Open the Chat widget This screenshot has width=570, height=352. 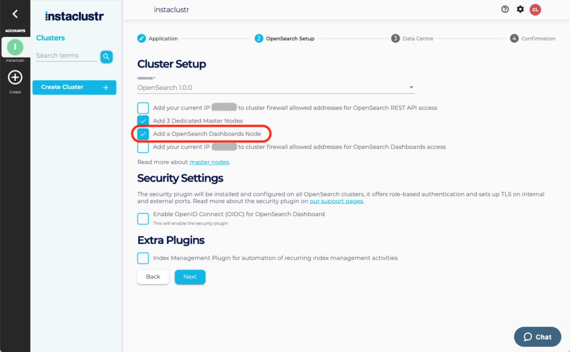(537, 336)
